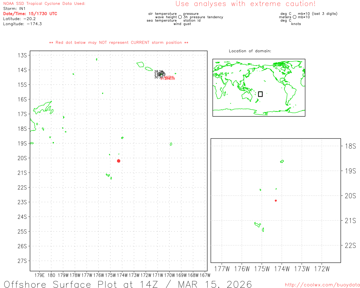Click the black domain rectangle on world map
The height and width of the screenshot is (288, 360).
pos(260,94)
